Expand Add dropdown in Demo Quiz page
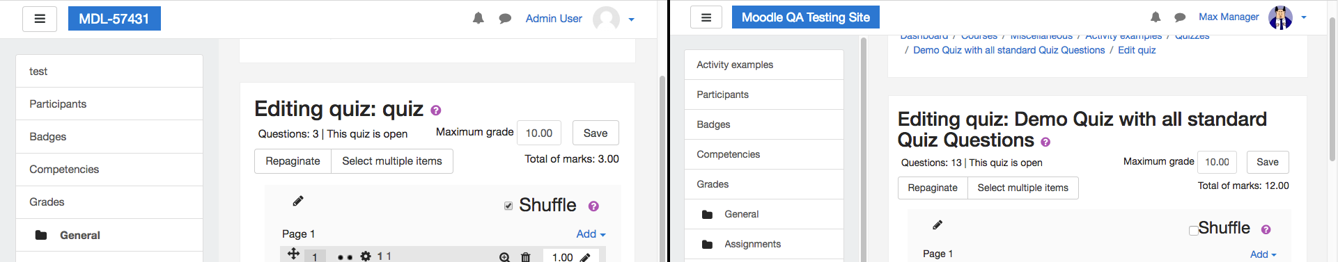This screenshot has height=262, width=1338. [1263, 254]
